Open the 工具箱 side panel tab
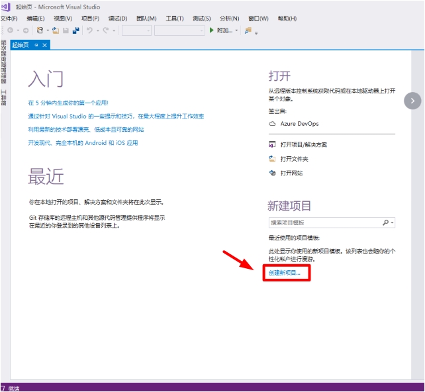 (x=3, y=97)
